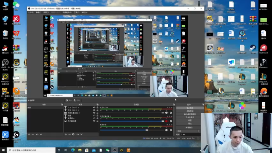Viewport: 272px width, 153px height.
Task: Open the 微信 desktop icon
Action: click(x=16, y=6)
